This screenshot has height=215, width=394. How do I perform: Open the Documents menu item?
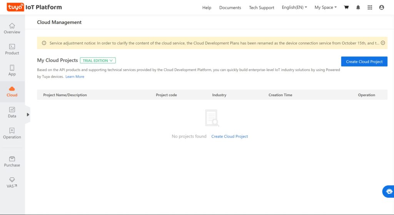point(230,8)
